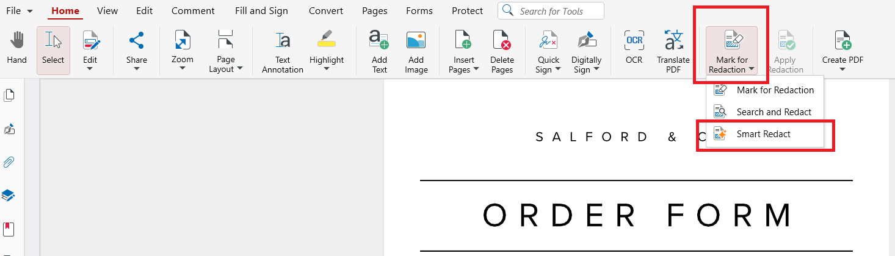Open the page thumbnails sidebar panel
The height and width of the screenshot is (256, 895).
click(9, 95)
